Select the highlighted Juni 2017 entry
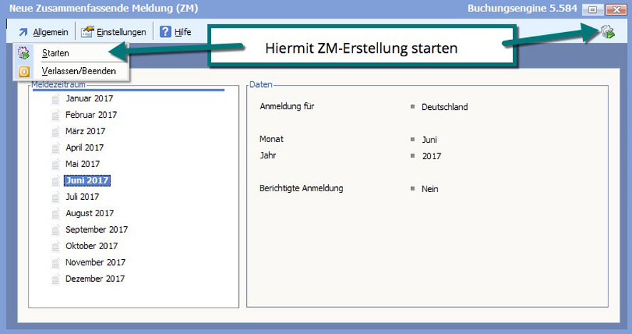Viewport: 632px width, 334px height. (x=87, y=181)
